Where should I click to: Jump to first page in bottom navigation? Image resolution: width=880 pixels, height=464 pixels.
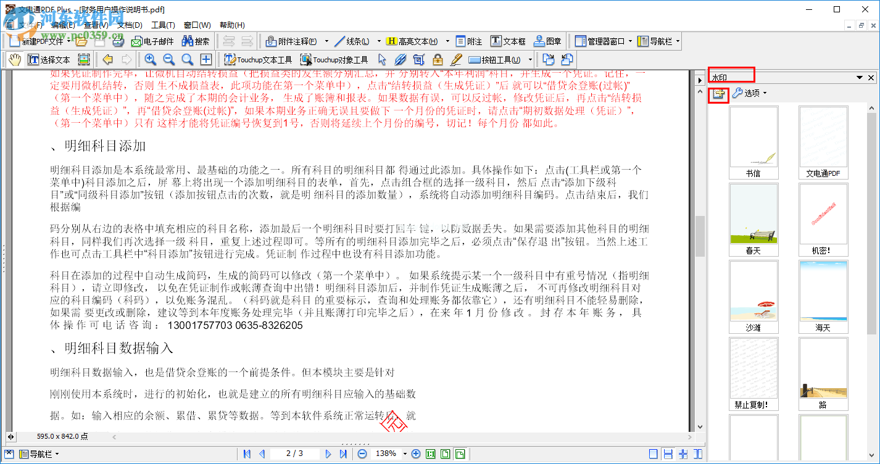(247, 454)
